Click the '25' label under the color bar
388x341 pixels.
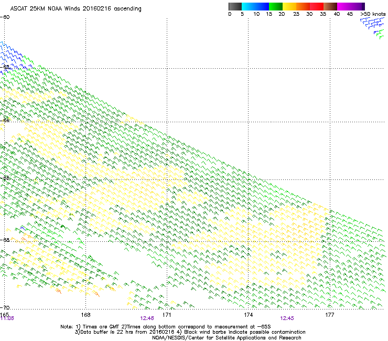click(296, 14)
